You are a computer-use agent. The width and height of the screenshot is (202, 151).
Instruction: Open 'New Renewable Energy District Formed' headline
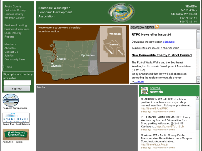tap(162, 55)
